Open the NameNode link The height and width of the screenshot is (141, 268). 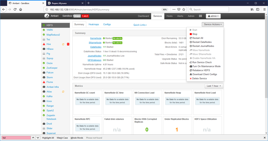click(x=96, y=38)
